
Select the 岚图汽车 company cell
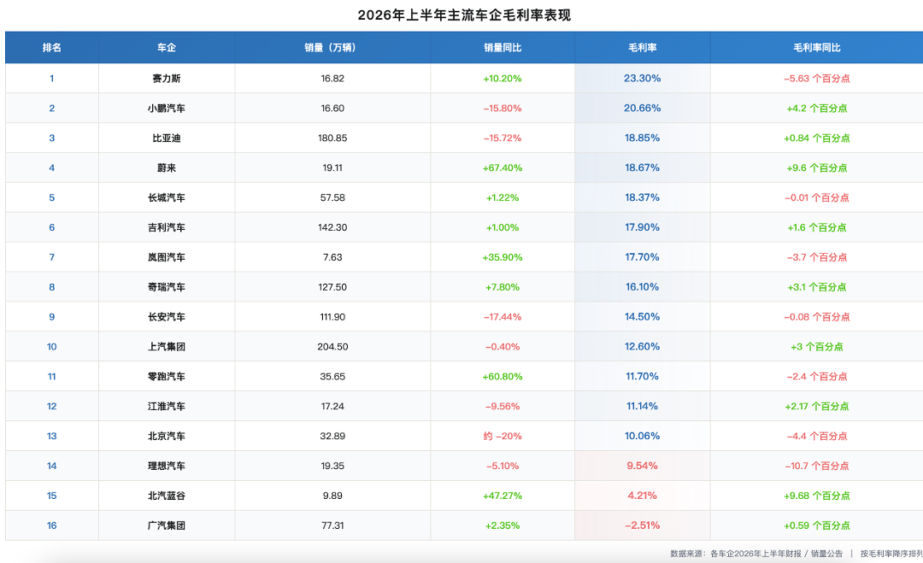coord(167,257)
